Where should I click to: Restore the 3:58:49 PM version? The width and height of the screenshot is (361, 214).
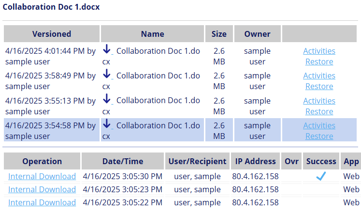pos(319,86)
